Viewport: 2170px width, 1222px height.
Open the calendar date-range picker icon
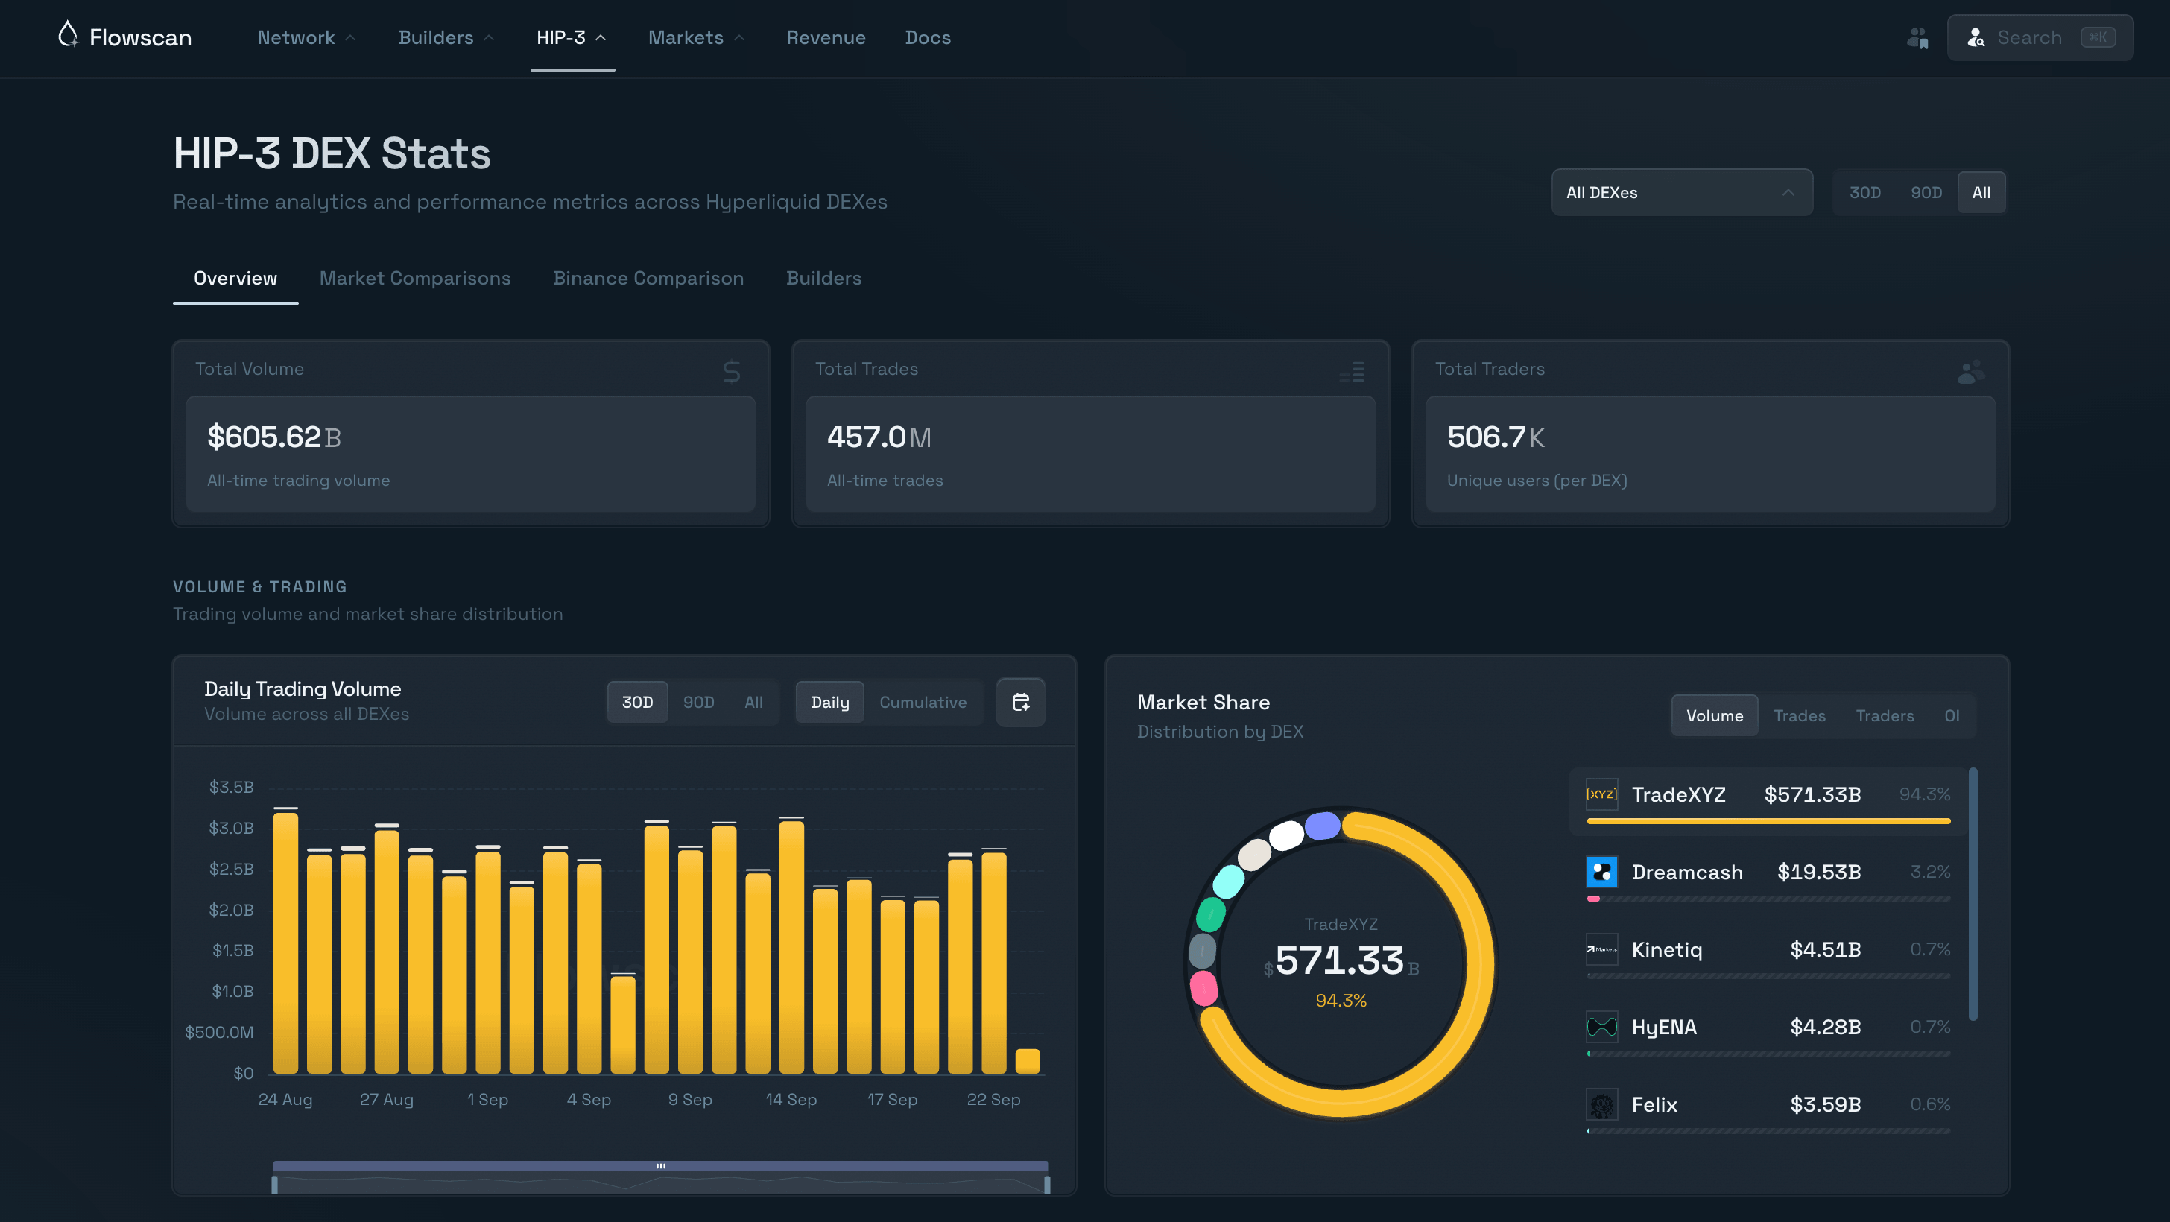tap(1020, 702)
